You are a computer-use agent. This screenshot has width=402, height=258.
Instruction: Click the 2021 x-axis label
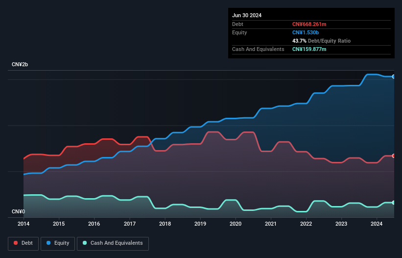pyautogui.click(x=271, y=224)
